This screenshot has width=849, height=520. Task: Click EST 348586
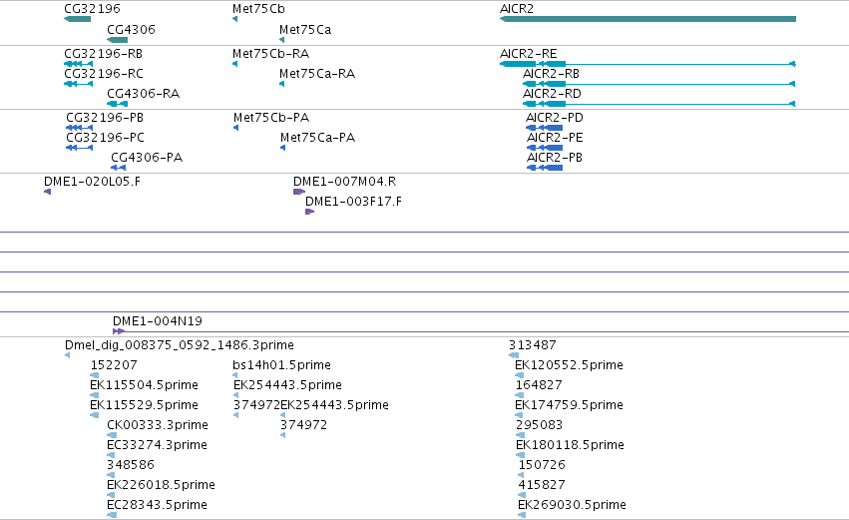click(131, 464)
